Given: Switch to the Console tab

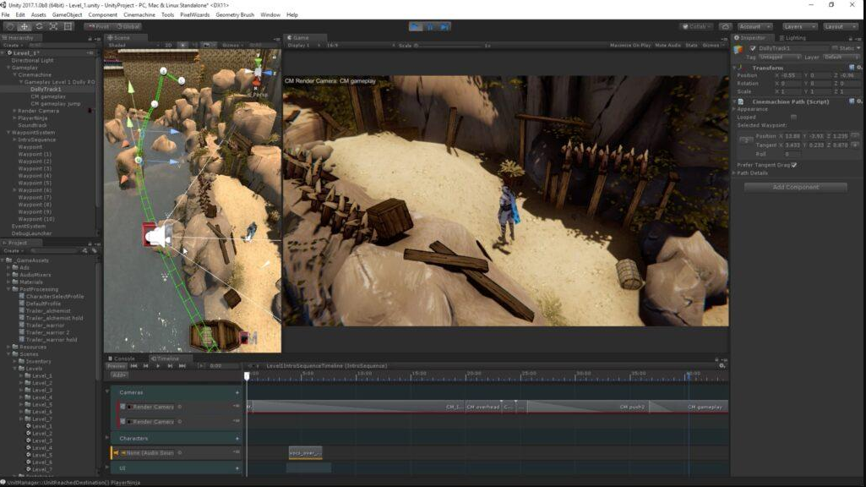Looking at the screenshot, I should [122, 358].
